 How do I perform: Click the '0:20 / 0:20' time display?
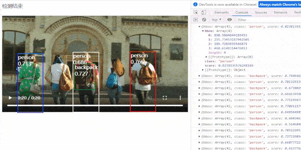click(x=29, y=98)
